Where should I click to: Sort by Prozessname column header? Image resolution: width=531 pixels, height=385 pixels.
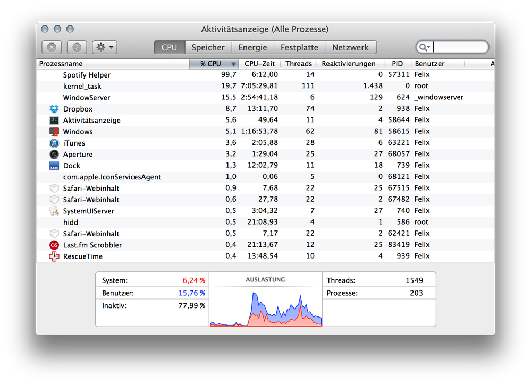(113, 64)
